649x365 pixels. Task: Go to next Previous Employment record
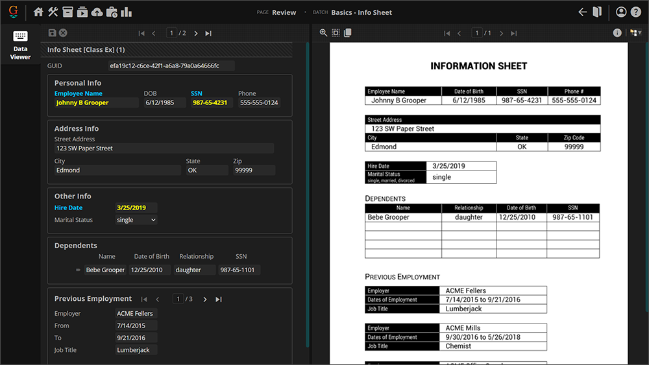[205, 299]
